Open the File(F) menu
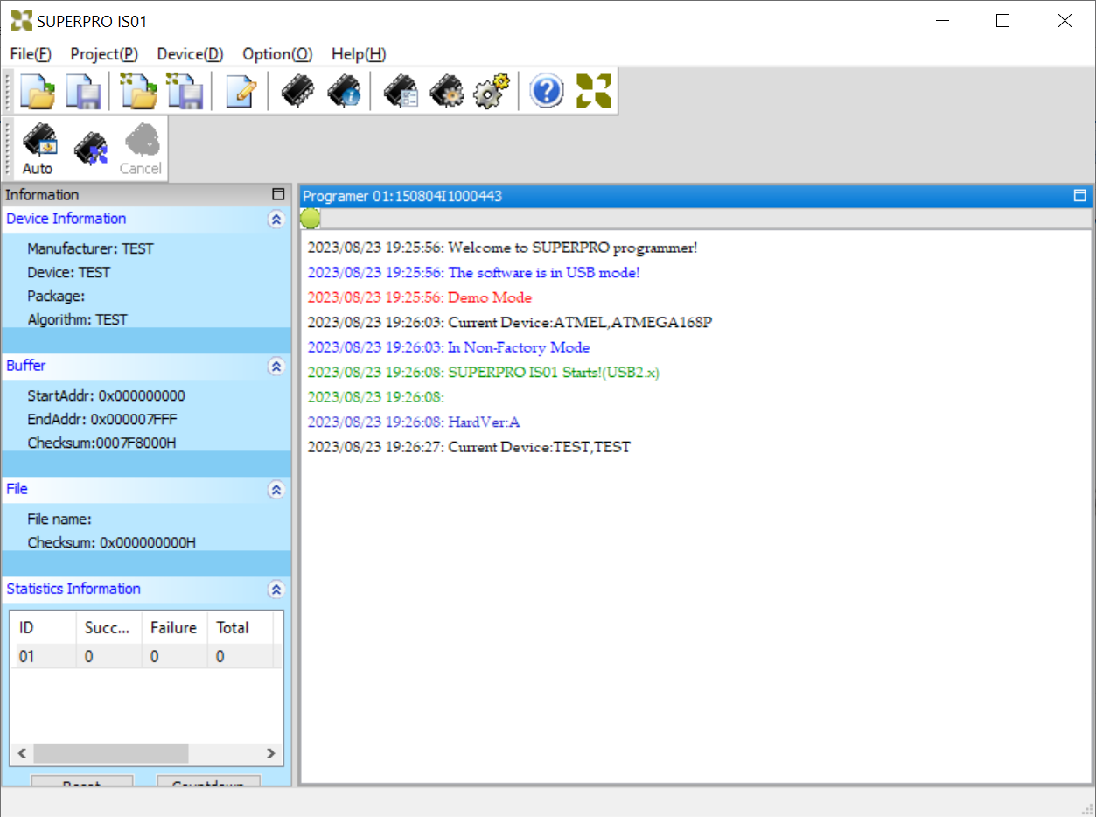 [30, 54]
